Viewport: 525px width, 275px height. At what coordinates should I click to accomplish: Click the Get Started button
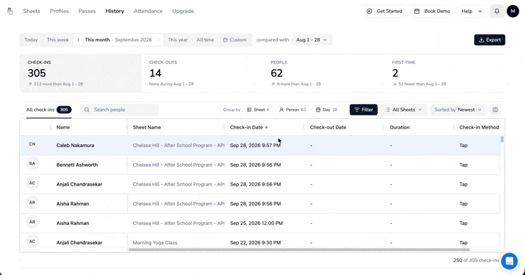(385, 11)
